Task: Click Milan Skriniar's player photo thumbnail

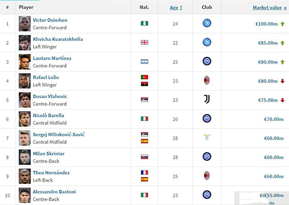Action: pos(25,156)
